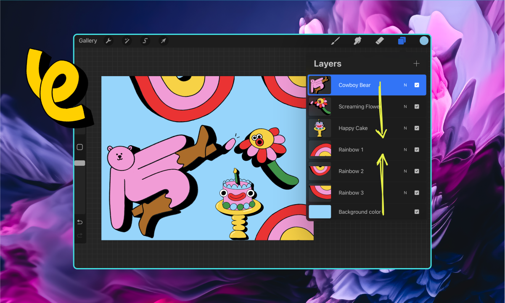505x303 pixels.
Task: Select the Brush tool
Action: tap(335, 40)
